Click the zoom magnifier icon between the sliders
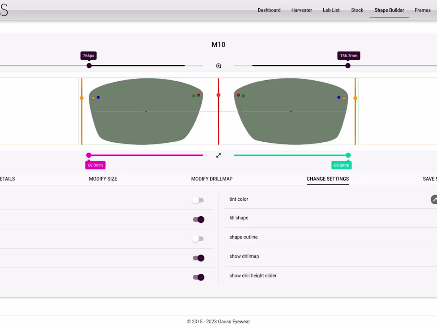Screen dimensions: 437x328 pos(218,66)
